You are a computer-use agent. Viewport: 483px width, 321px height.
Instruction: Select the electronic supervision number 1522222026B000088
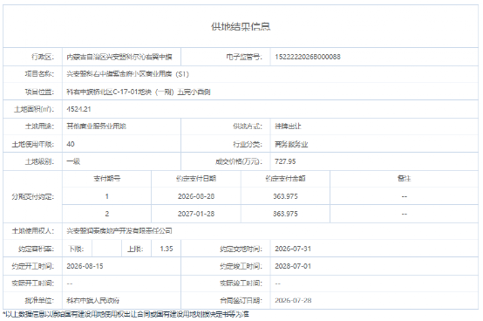click(308, 57)
